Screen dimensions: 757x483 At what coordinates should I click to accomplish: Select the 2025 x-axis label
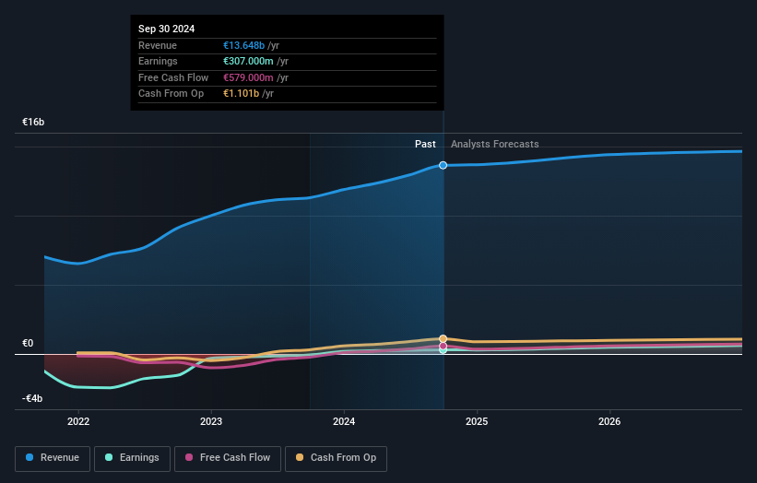477,421
